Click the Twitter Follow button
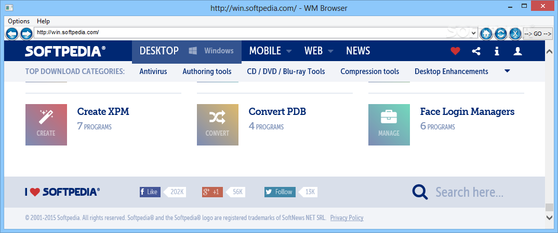The image size is (558, 233). click(280, 192)
